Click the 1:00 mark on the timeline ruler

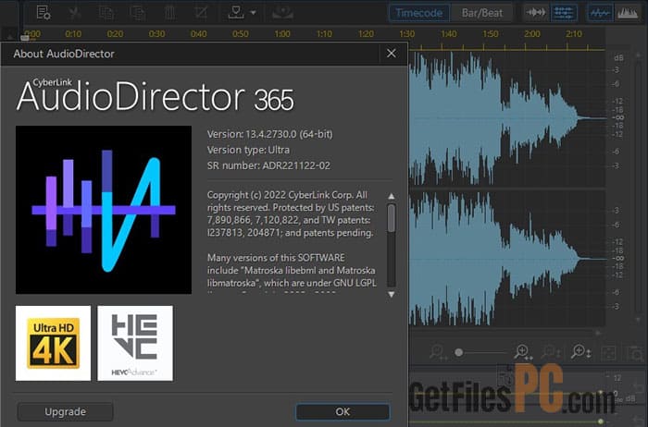point(282,34)
